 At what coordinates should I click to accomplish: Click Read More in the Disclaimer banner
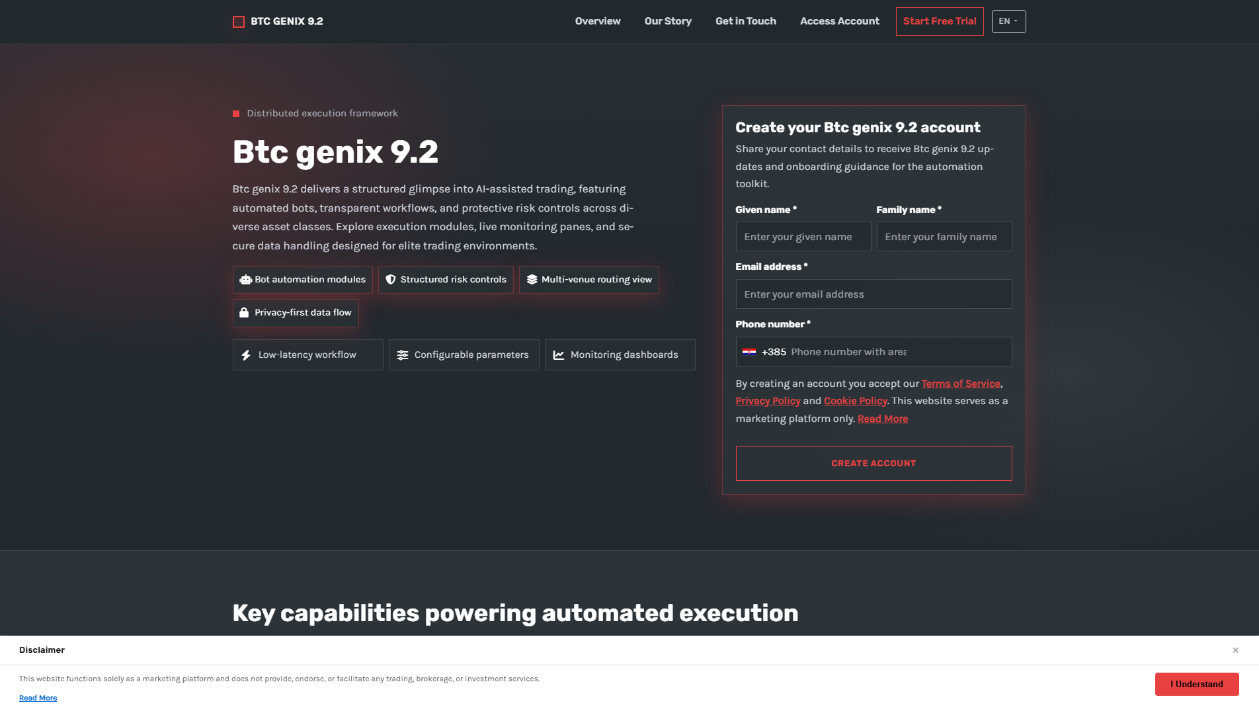pos(38,698)
